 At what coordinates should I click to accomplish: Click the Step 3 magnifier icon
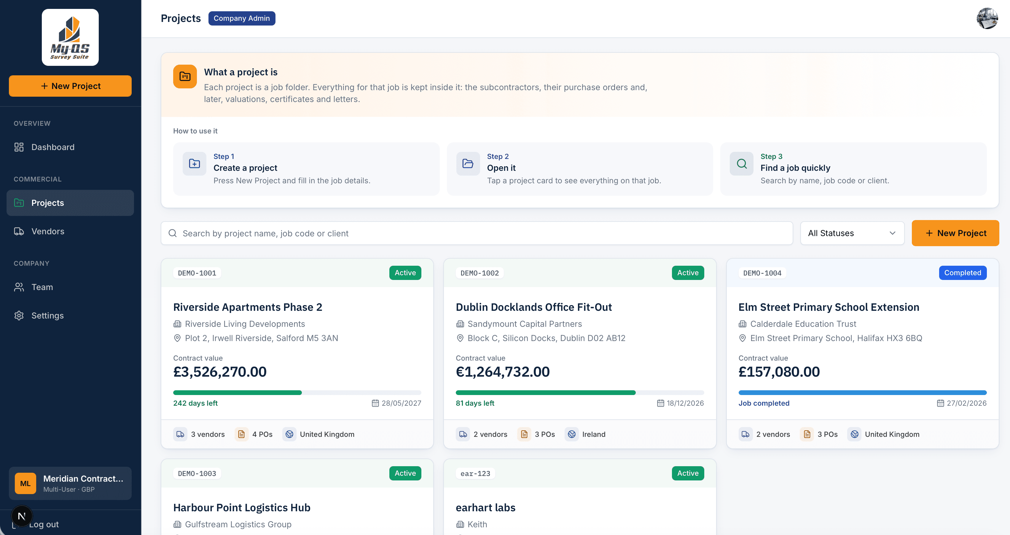click(x=741, y=164)
